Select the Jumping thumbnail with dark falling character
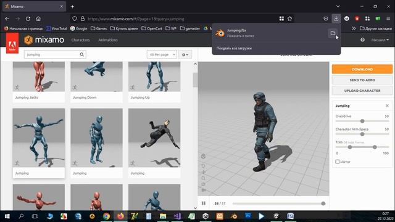 click(154, 138)
